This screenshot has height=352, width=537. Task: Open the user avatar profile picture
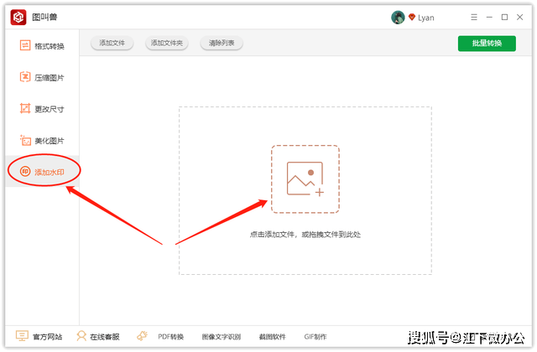pyautogui.click(x=398, y=17)
